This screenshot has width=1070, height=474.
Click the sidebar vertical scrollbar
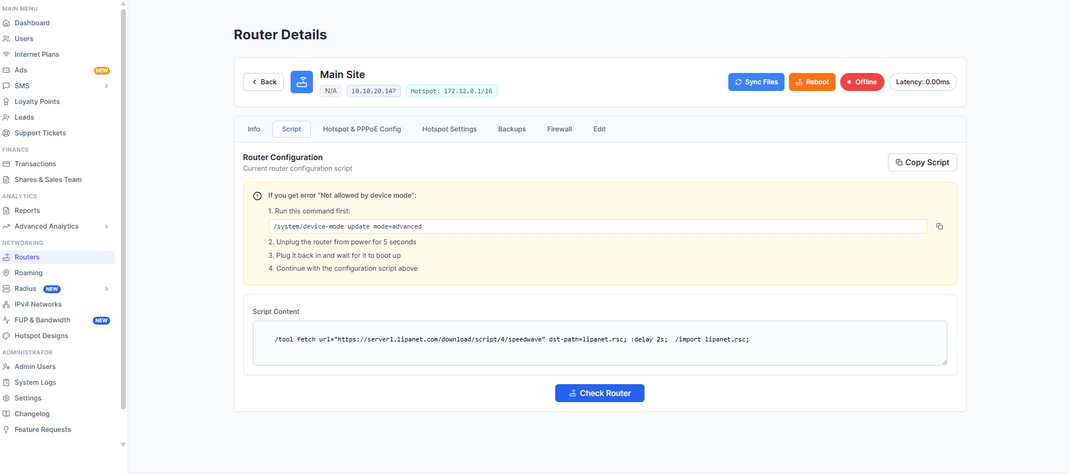[x=123, y=209]
